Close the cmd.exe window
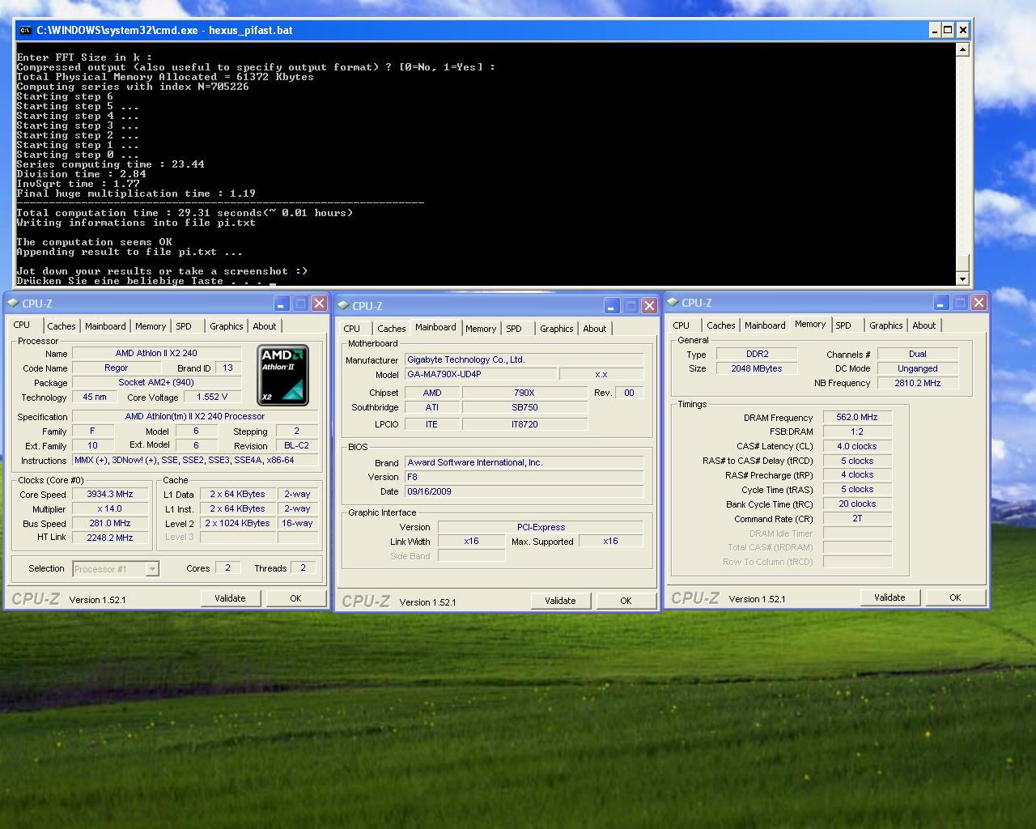The width and height of the screenshot is (1036, 829). (x=962, y=30)
